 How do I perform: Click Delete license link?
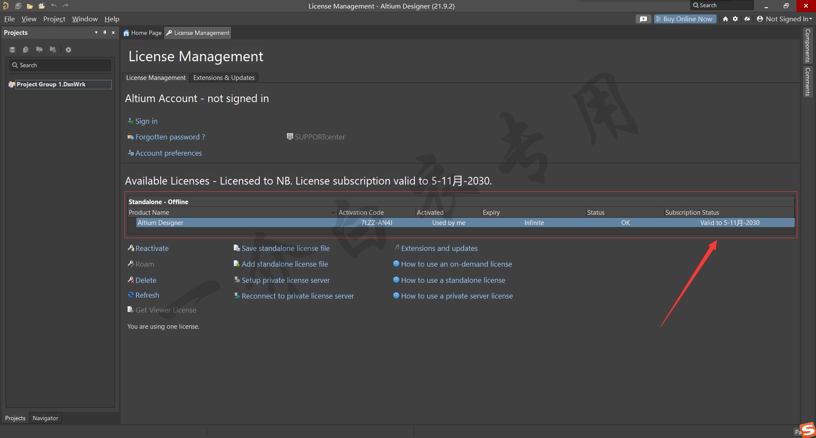(x=146, y=280)
